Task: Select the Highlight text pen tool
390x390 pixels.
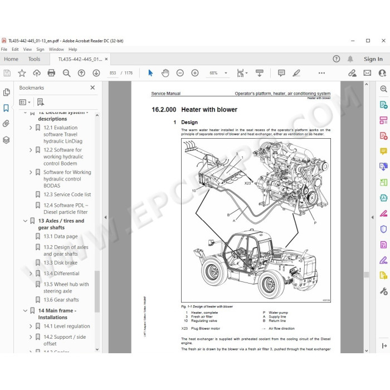Action: (296, 73)
